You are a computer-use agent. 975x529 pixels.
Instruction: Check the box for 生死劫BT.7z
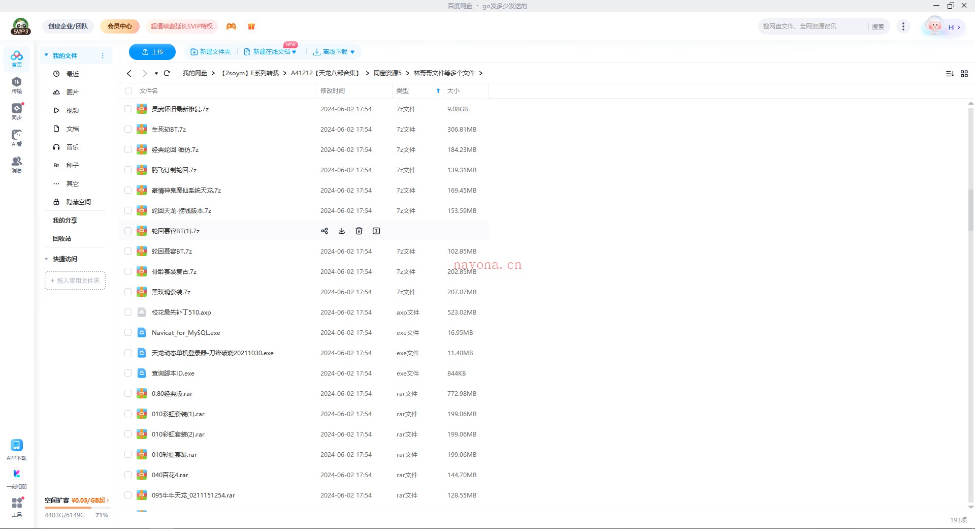[x=128, y=129]
